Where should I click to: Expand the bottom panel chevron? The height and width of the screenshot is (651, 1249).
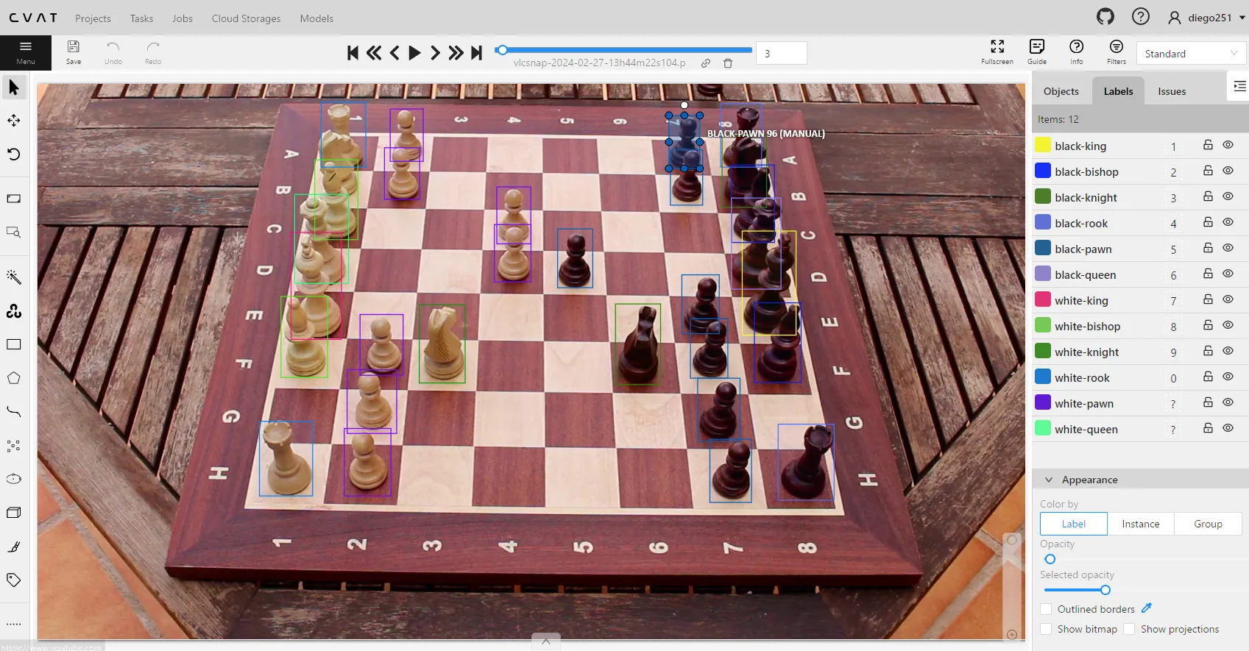pos(546,641)
